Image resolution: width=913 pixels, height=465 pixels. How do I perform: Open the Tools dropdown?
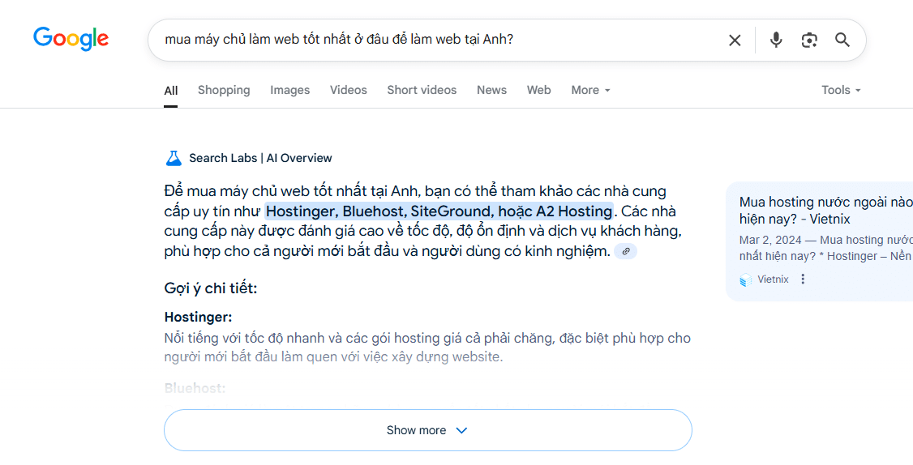[x=840, y=90]
